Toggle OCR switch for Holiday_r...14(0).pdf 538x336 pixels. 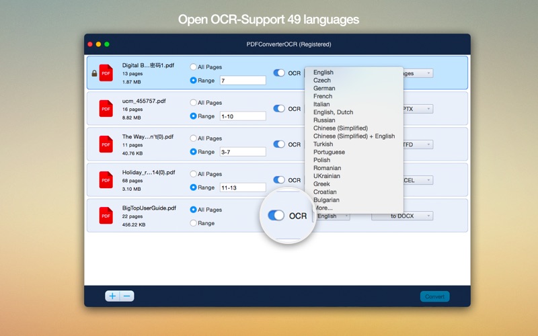click(279, 179)
